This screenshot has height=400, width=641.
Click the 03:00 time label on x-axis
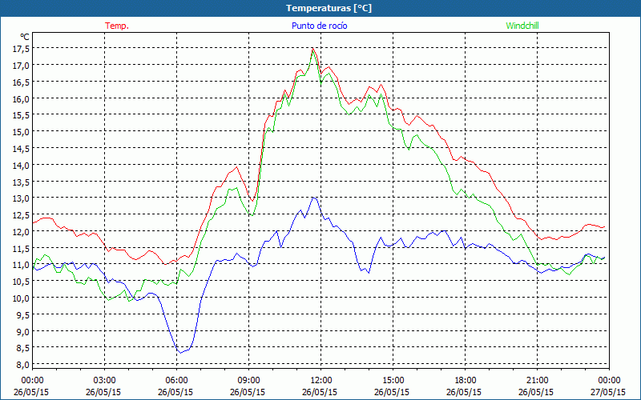pyautogui.click(x=105, y=381)
